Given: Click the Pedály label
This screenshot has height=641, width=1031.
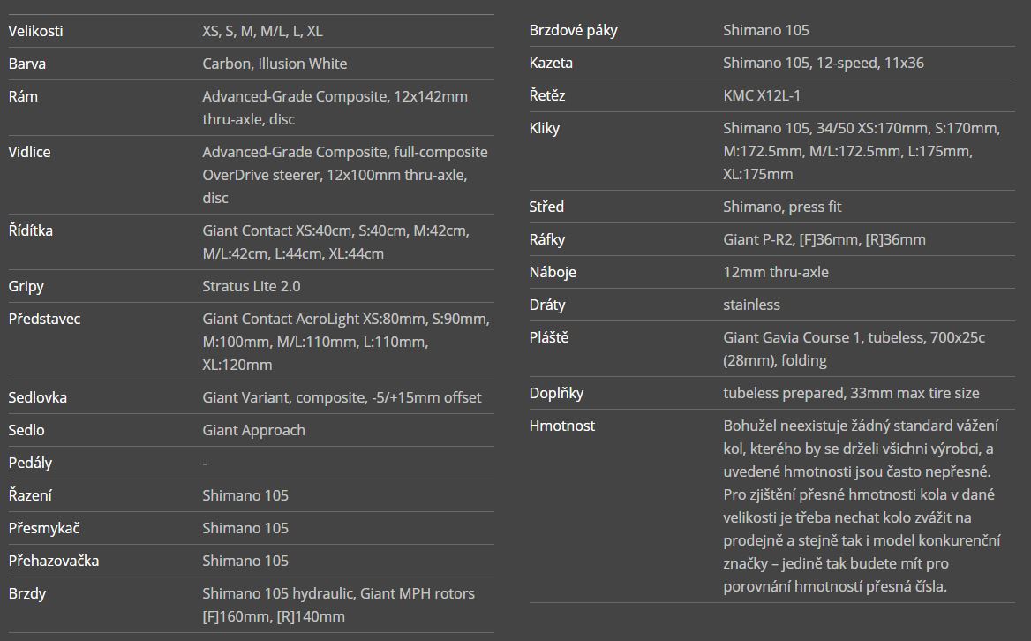Looking at the screenshot, I should coord(30,463).
